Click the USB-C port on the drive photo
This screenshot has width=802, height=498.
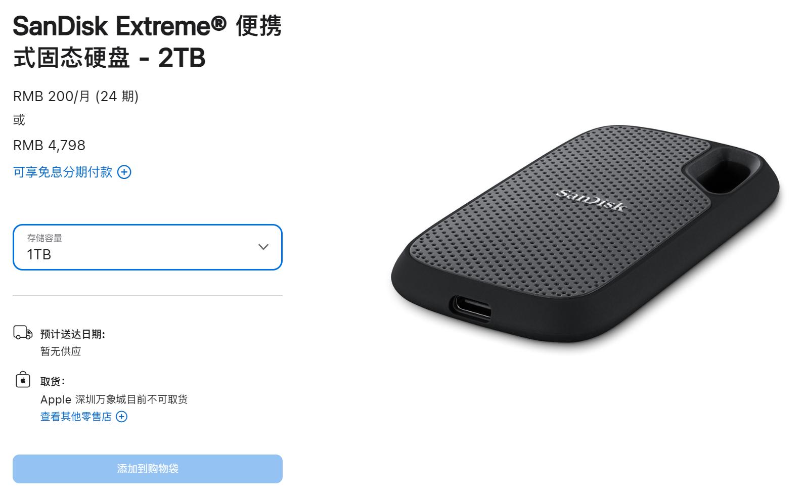471,308
